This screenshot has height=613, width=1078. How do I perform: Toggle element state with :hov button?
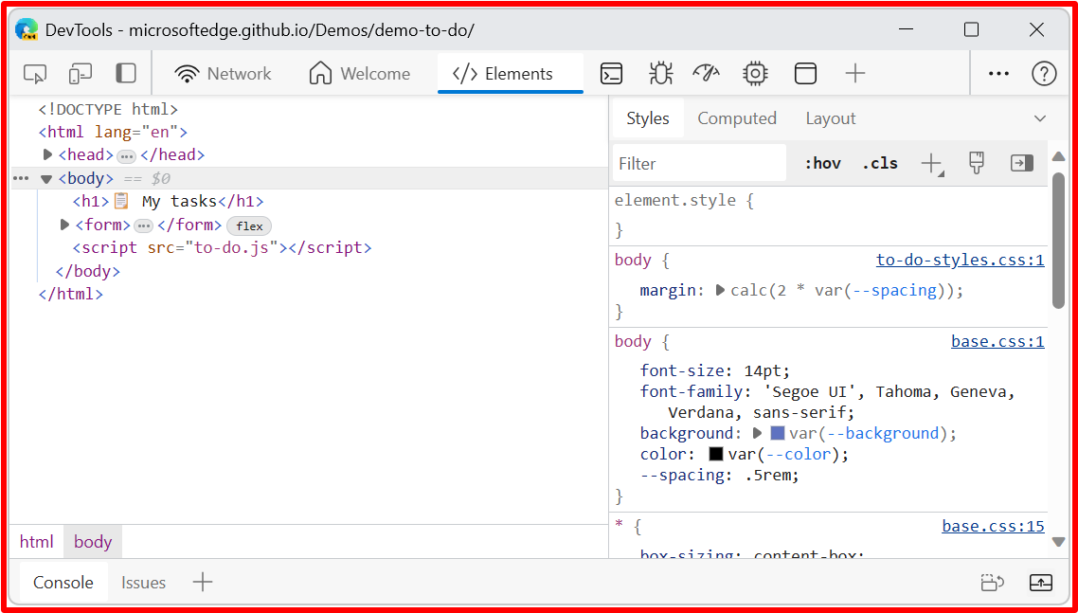[821, 162]
